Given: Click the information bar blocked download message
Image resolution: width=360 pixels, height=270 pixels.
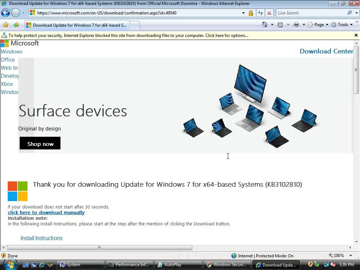Looking at the screenshot, I should point(128,36).
